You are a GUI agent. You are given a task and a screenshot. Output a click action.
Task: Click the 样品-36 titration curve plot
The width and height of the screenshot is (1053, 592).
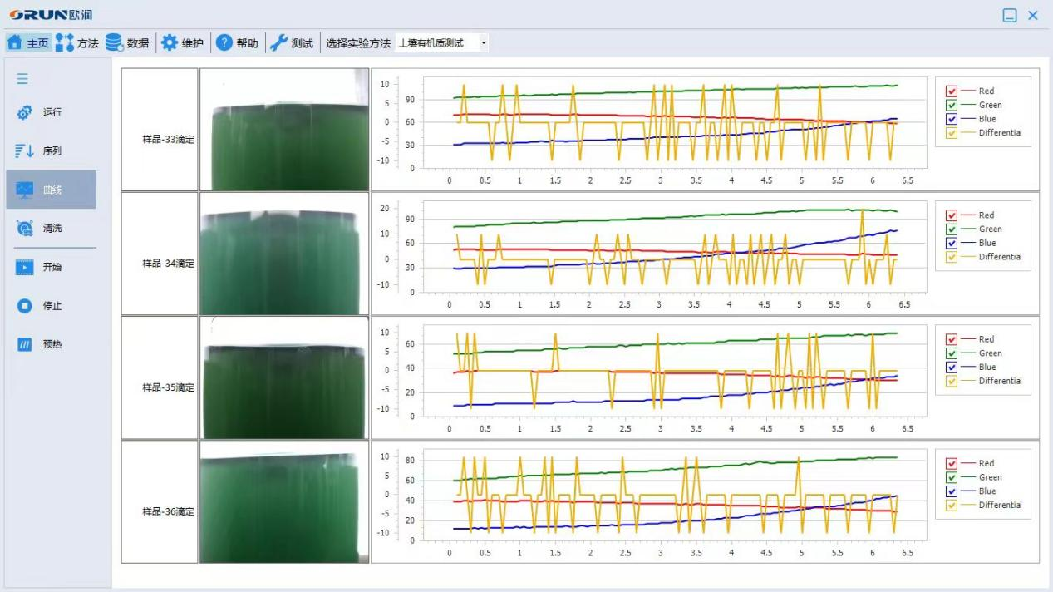pyautogui.click(x=675, y=496)
